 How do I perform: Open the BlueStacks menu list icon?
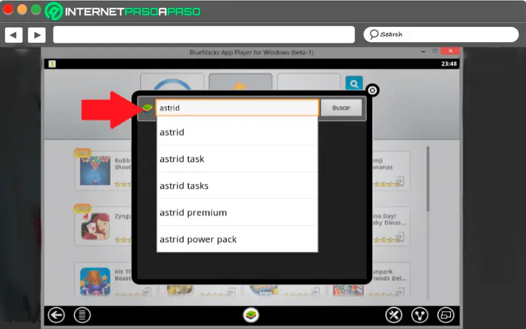82,315
